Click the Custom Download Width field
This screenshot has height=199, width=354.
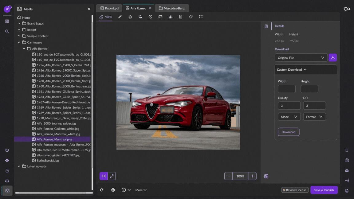pyautogui.click(x=287, y=89)
